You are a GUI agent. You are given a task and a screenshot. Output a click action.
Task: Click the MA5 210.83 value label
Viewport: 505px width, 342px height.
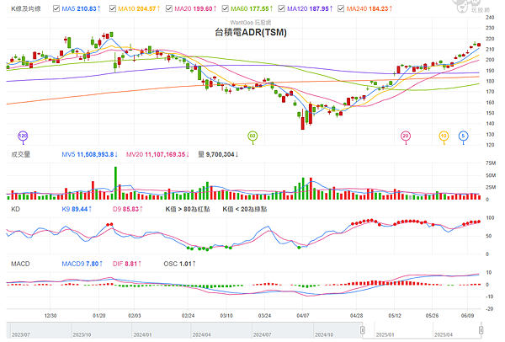(x=81, y=9)
